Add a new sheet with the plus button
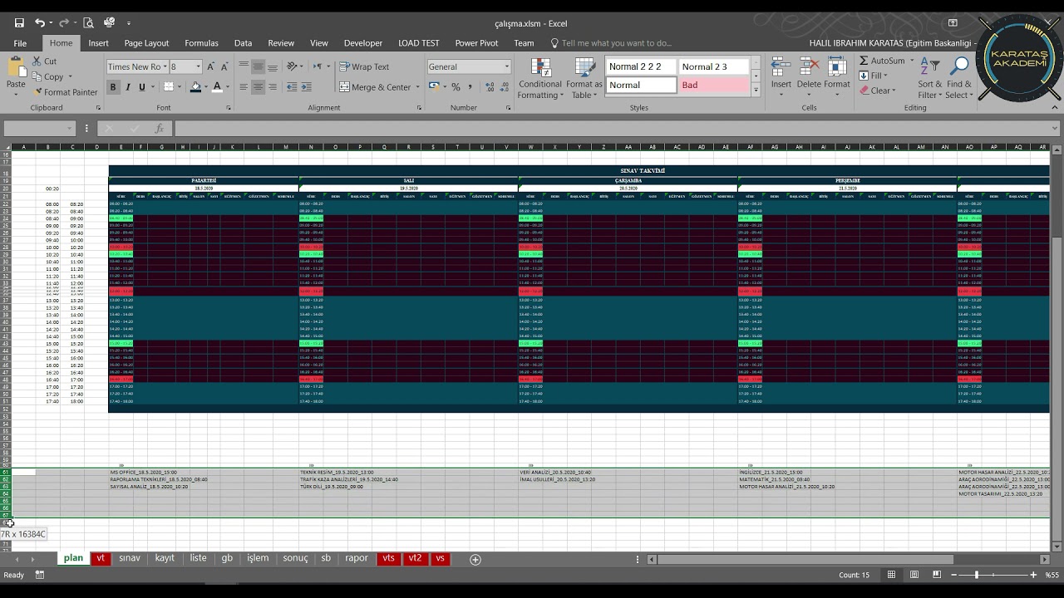 pos(475,560)
